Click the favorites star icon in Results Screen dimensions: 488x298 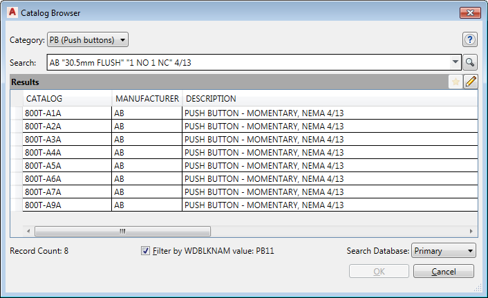click(x=456, y=82)
